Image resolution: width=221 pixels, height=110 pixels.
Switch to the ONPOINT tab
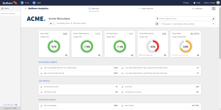coord(197,9)
